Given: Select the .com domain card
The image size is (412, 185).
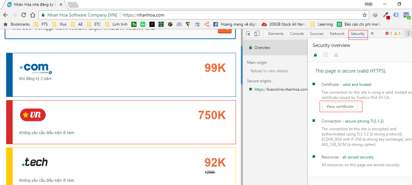Looking at the screenshot, I should click(x=121, y=75).
